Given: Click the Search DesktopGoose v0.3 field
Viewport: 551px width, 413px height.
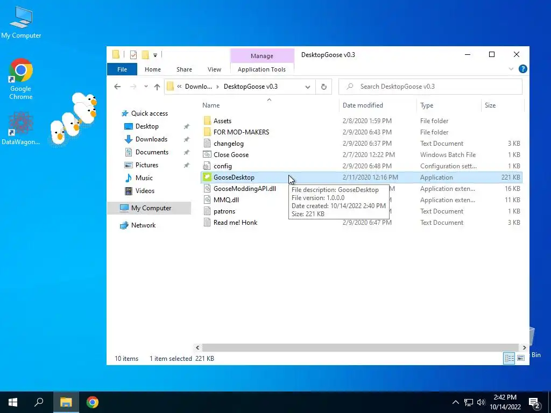Looking at the screenshot, I should tap(430, 87).
